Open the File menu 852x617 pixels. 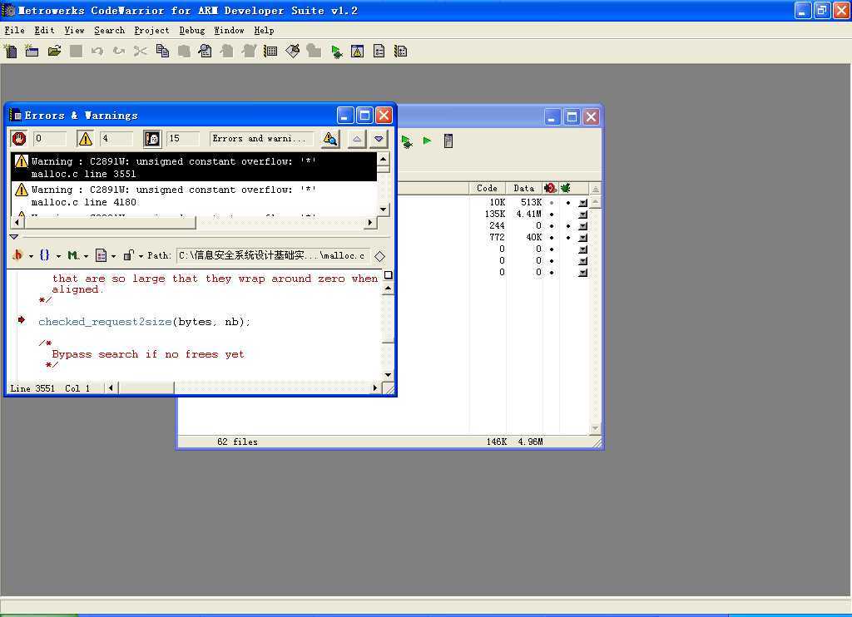click(x=15, y=31)
